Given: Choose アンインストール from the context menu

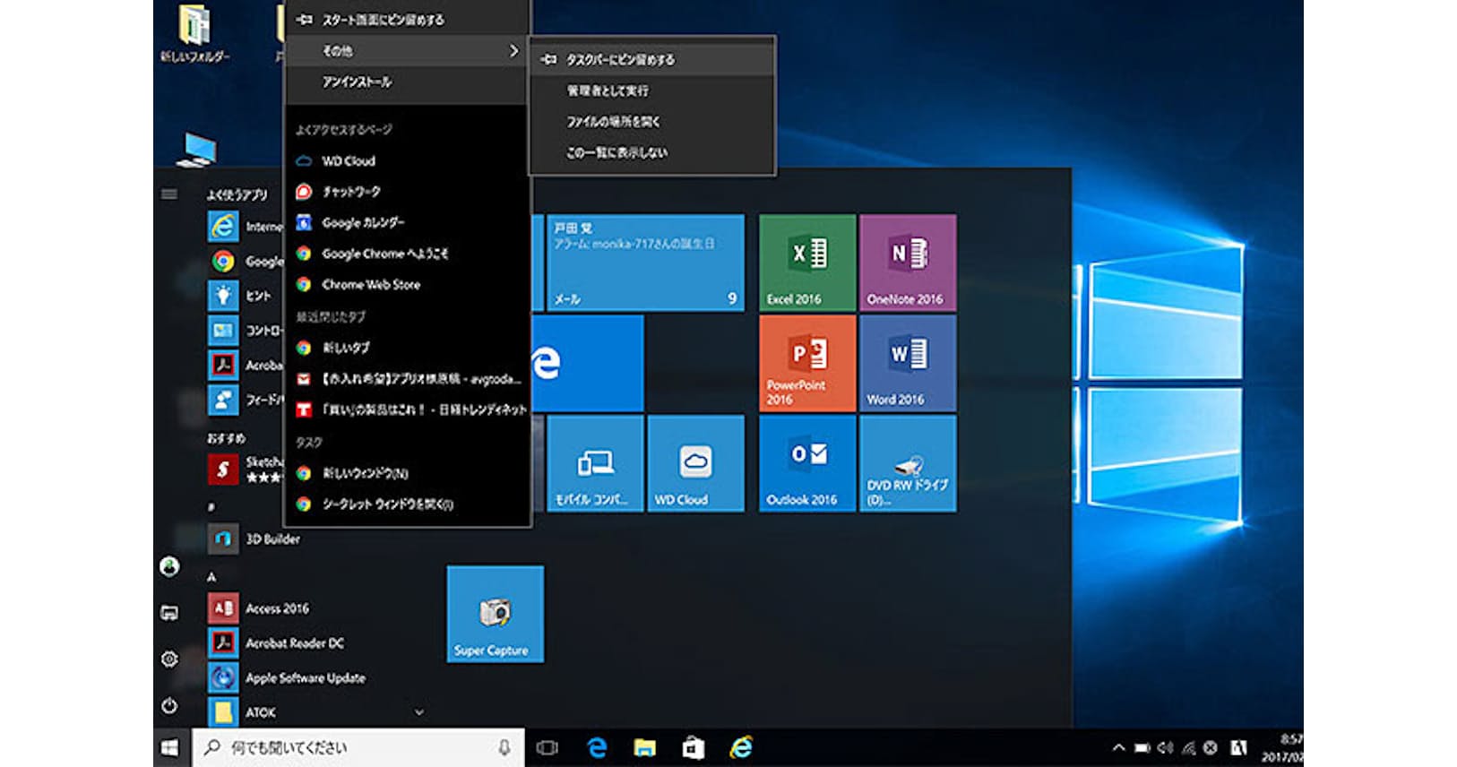Looking at the screenshot, I should pyautogui.click(x=357, y=82).
